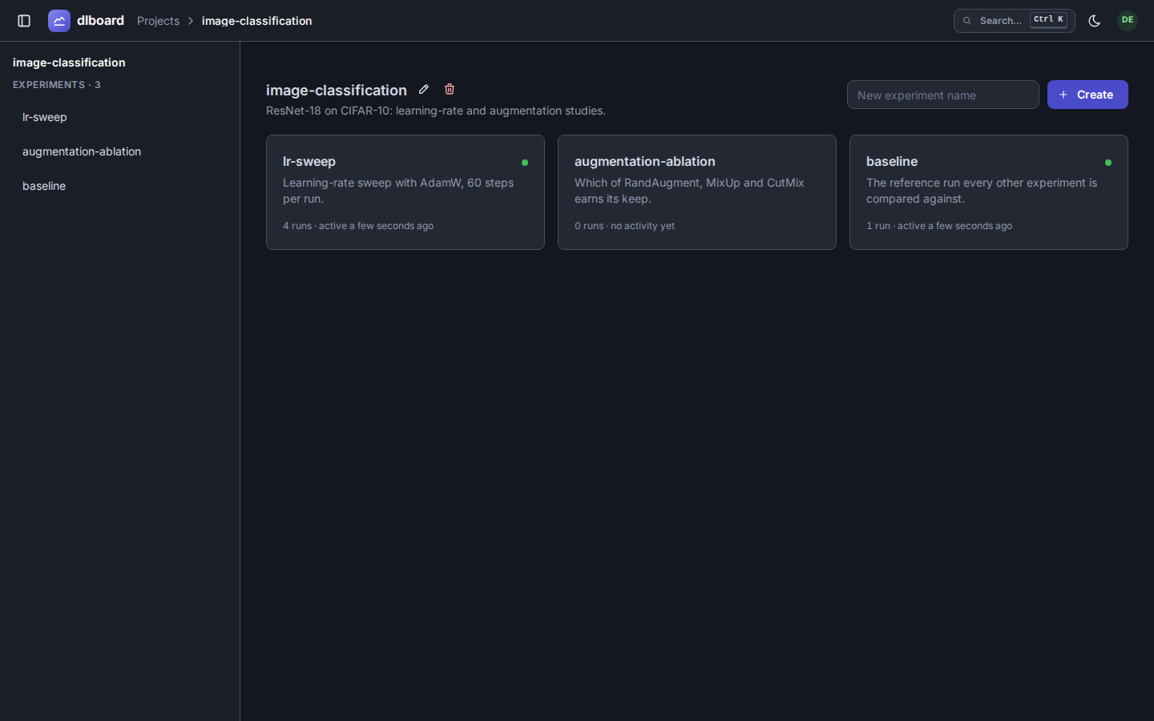Click the dlboard brand name
The height and width of the screenshot is (721, 1154).
point(100,21)
